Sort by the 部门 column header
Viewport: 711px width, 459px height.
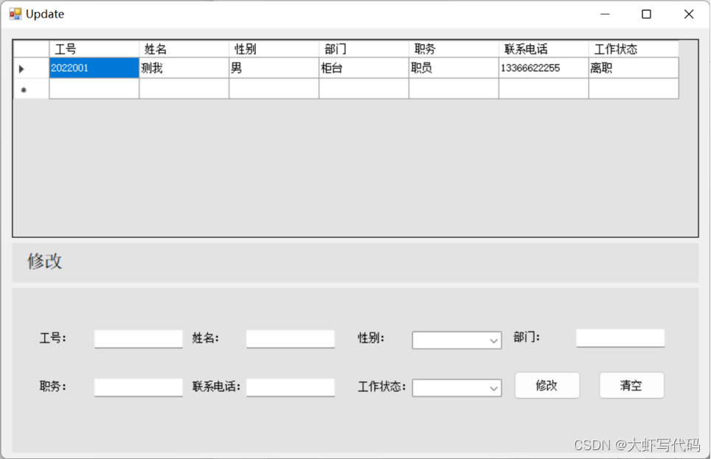point(364,49)
